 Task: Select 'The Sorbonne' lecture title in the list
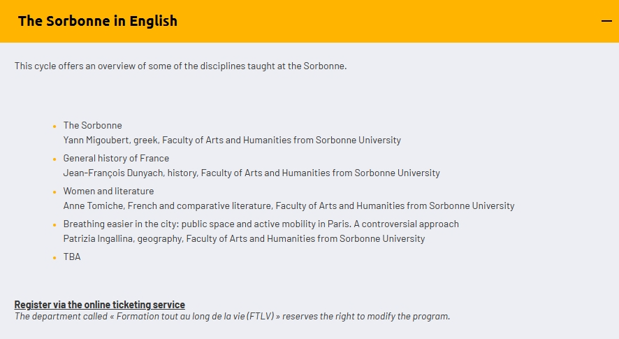(x=92, y=126)
